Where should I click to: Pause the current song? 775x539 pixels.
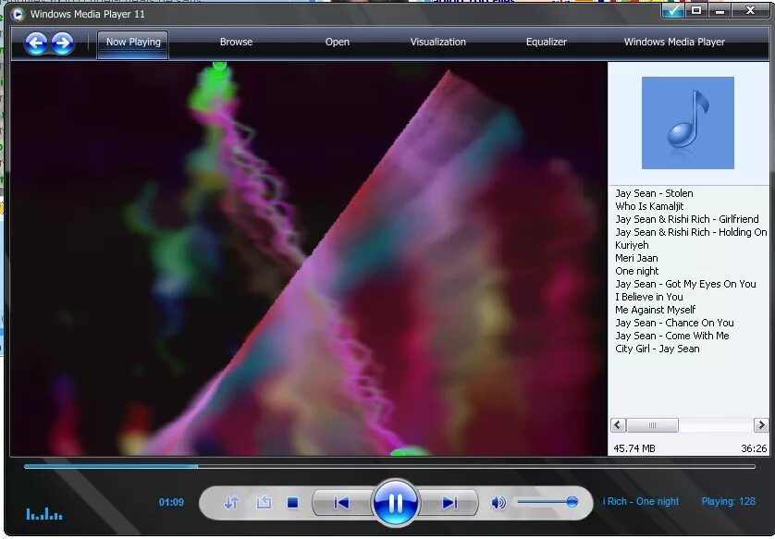[x=395, y=503]
